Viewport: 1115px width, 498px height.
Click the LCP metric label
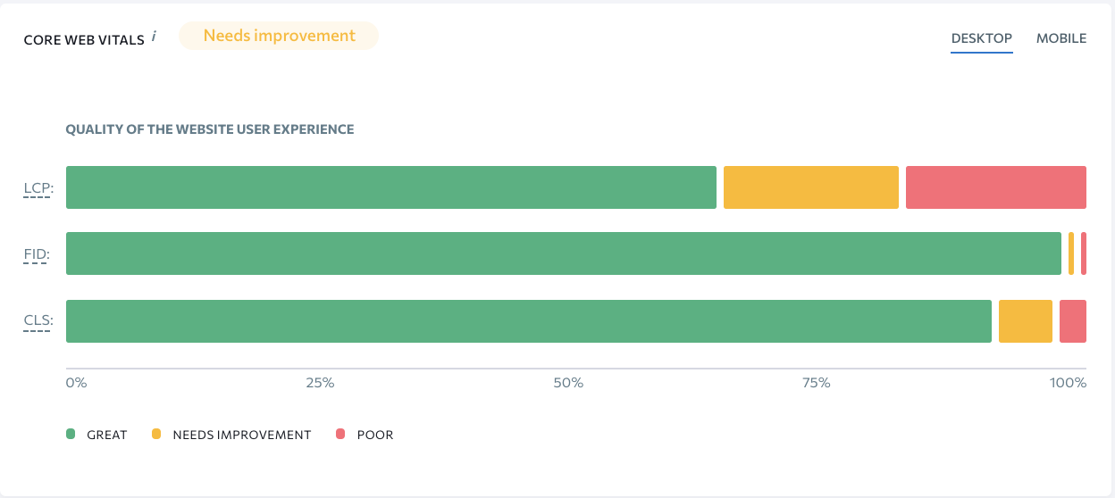click(38, 188)
